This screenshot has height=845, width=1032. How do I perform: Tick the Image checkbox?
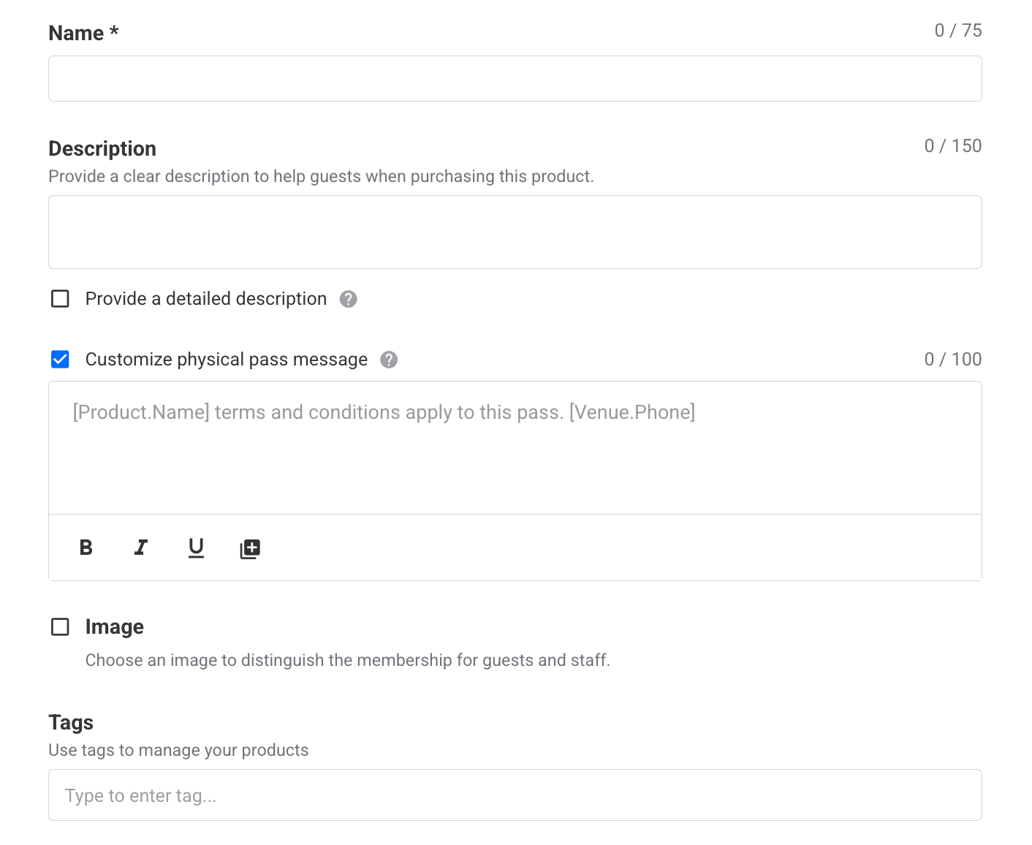(x=60, y=627)
